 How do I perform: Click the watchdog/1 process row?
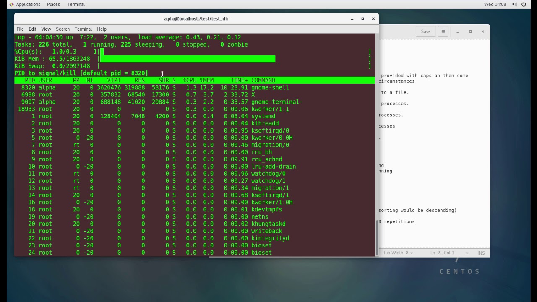(195, 180)
